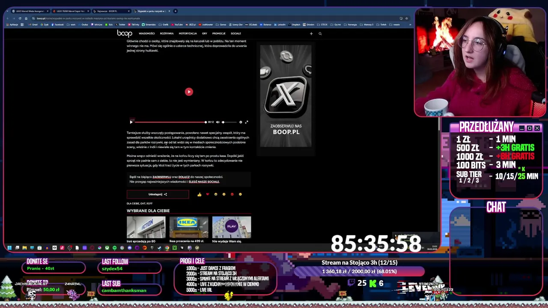Open the tab search dropdown arrow
This screenshot has height=308, width=548.
pos(7,11)
